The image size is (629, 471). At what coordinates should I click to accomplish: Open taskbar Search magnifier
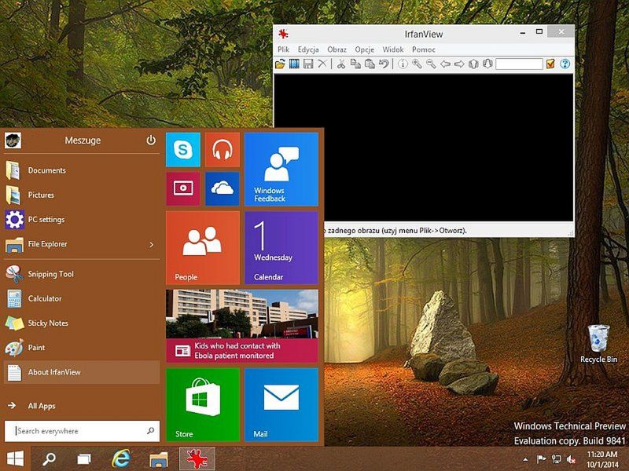pyautogui.click(x=49, y=458)
